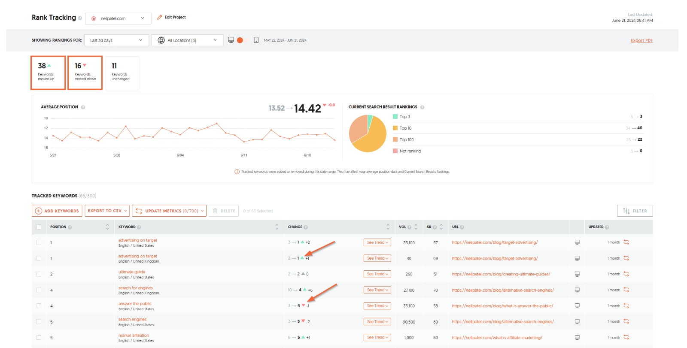Click the pie chart of search rankings
The width and height of the screenshot is (687, 348).
[368, 134]
